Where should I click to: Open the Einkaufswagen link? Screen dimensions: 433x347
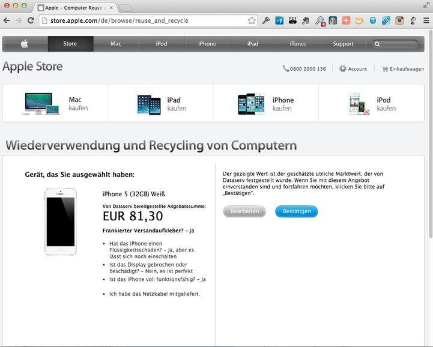[407, 68]
